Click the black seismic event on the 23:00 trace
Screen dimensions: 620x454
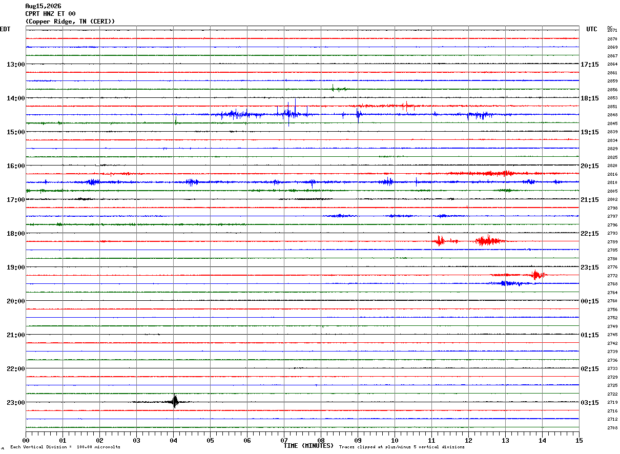175,401
